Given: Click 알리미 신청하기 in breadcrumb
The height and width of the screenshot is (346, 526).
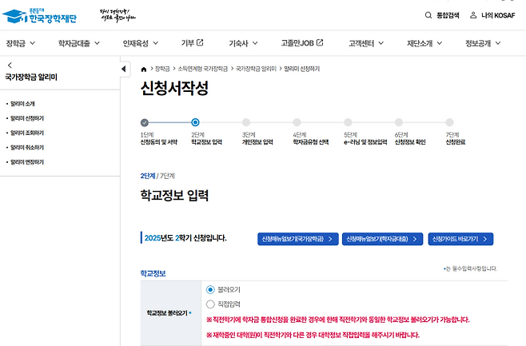Looking at the screenshot, I should 302,69.
